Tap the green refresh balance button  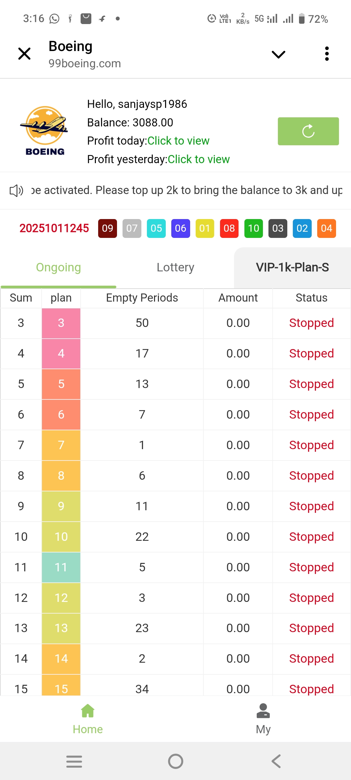tap(308, 131)
